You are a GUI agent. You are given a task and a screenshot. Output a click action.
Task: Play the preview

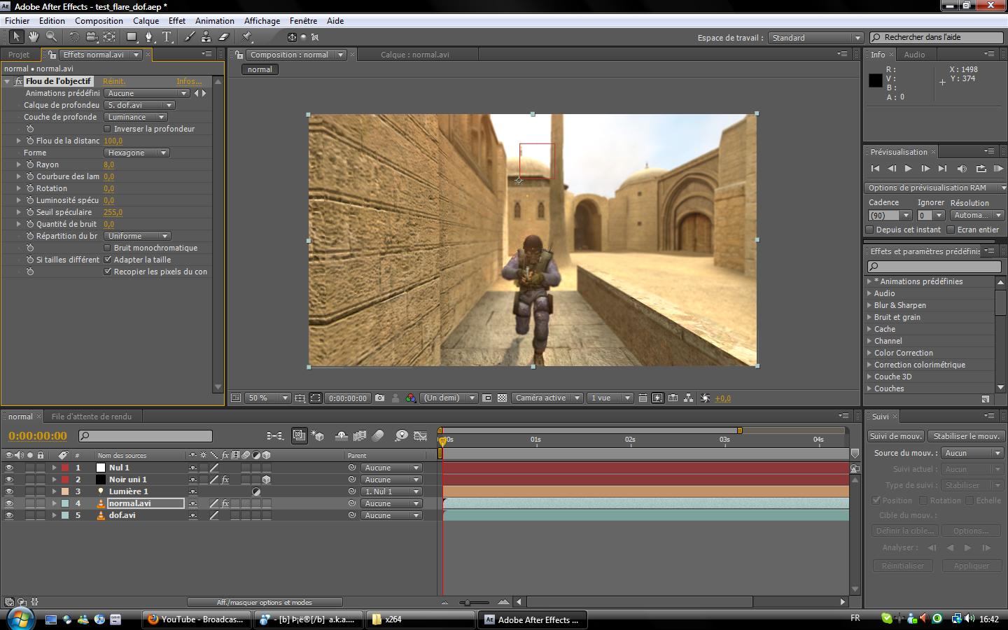908,169
